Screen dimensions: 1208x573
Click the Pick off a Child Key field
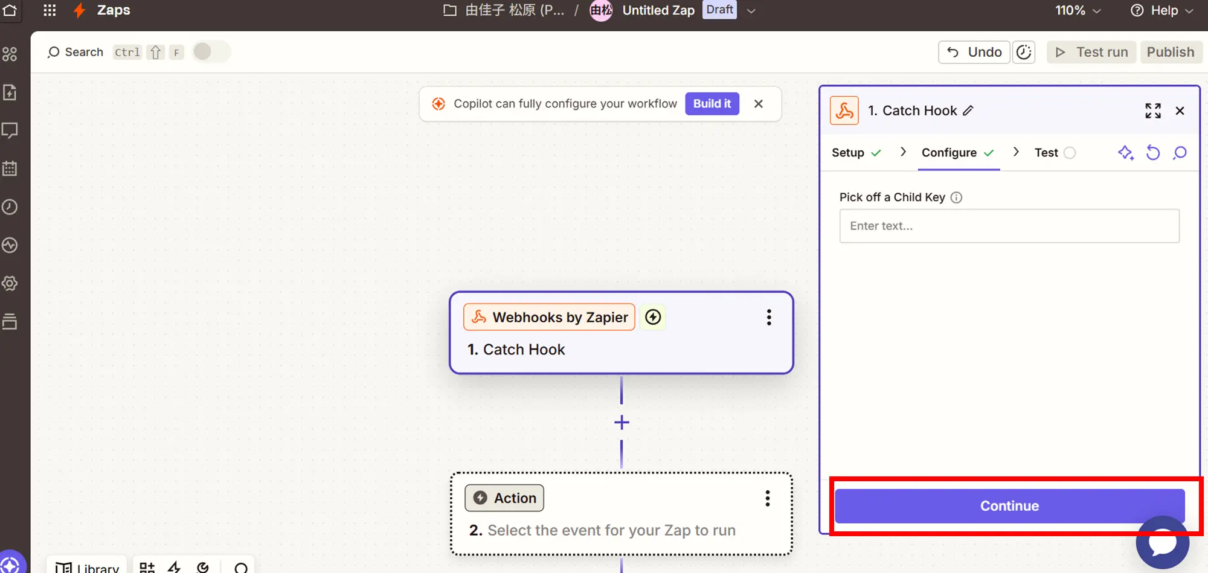pyautogui.click(x=1009, y=226)
